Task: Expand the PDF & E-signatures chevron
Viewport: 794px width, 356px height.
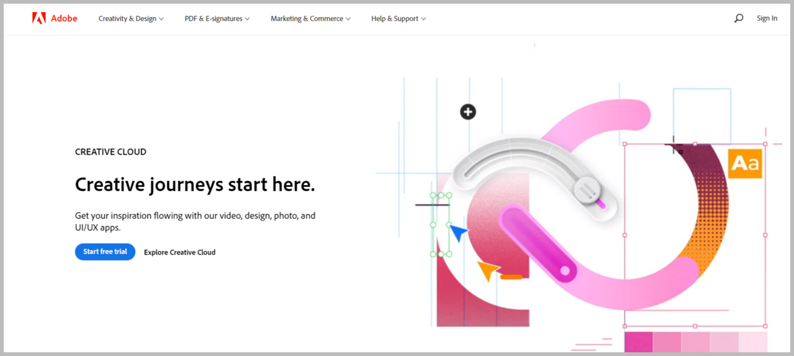Action: [247, 19]
